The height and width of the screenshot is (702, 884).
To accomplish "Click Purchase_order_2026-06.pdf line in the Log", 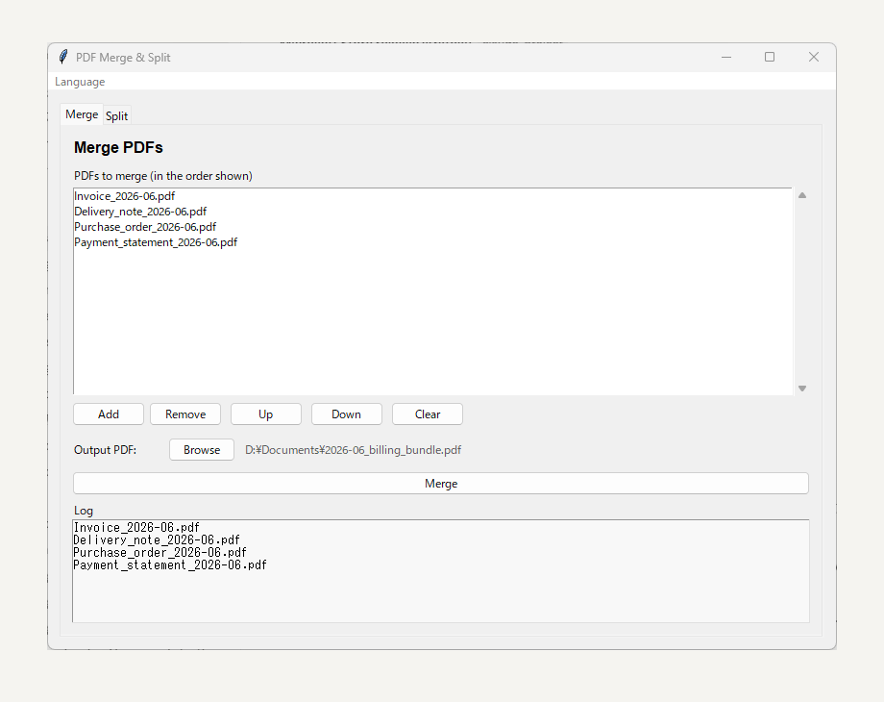I will [x=160, y=552].
